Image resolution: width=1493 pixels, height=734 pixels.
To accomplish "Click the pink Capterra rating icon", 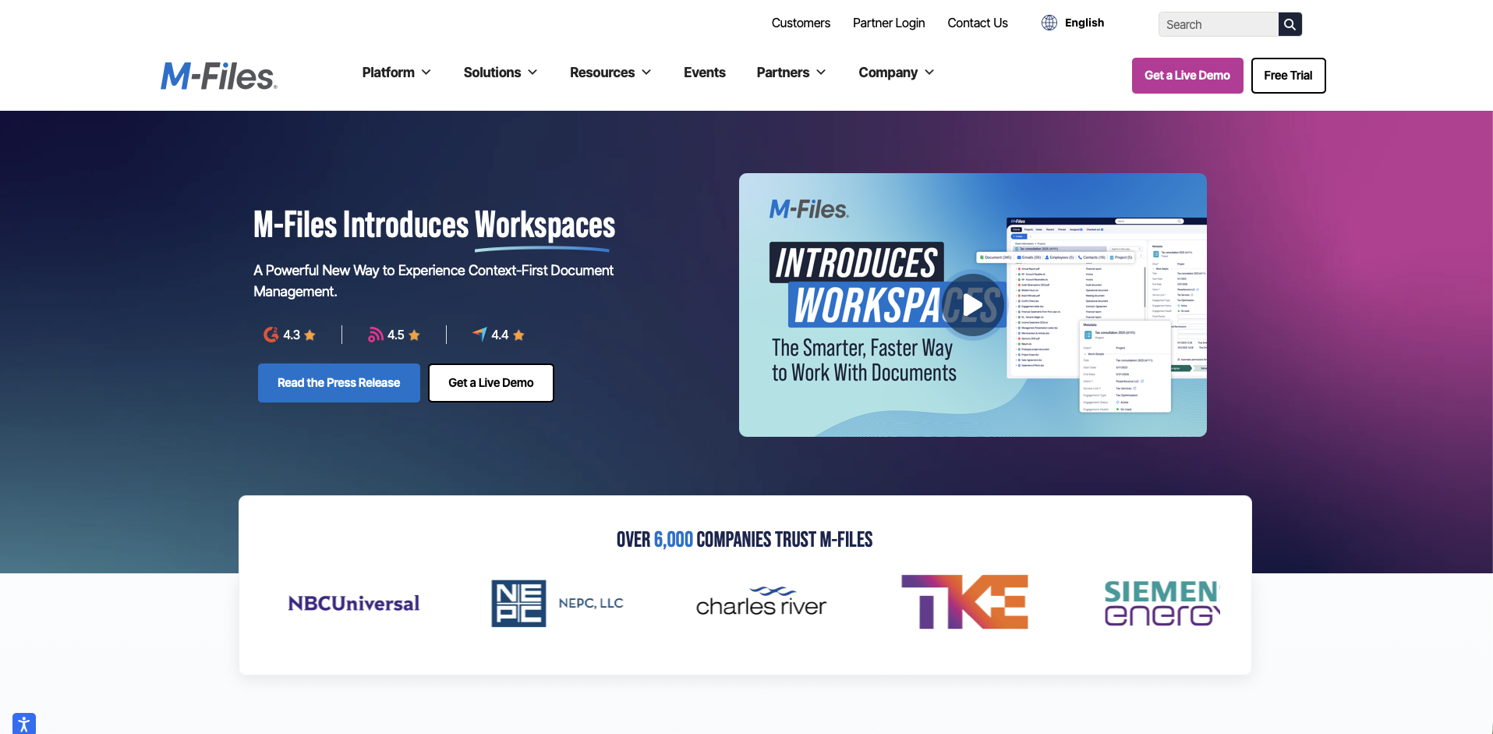I will click(x=376, y=334).
